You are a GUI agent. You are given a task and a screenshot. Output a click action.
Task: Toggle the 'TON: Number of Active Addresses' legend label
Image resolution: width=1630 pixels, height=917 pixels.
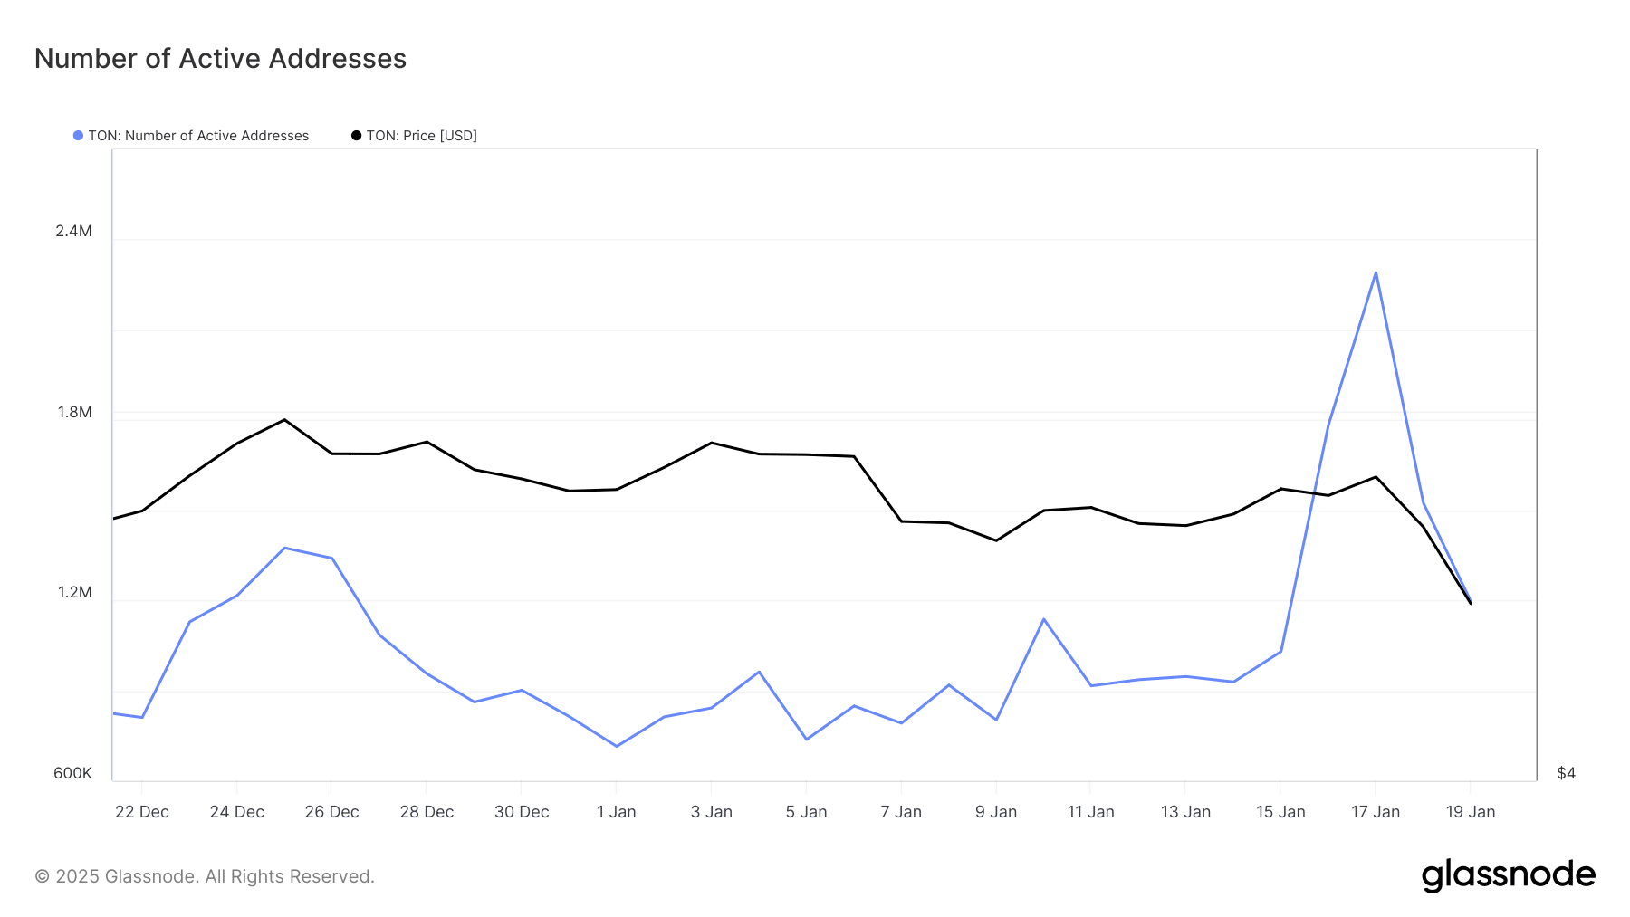tap(198, 136)
